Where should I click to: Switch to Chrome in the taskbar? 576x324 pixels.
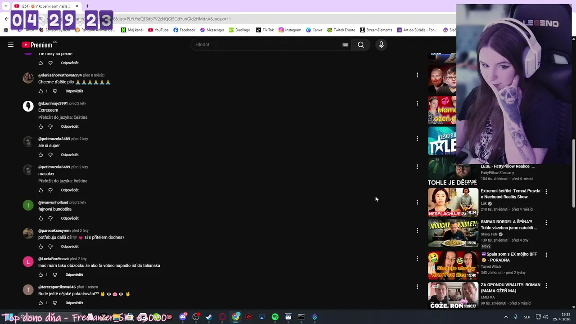coord(236,317)
